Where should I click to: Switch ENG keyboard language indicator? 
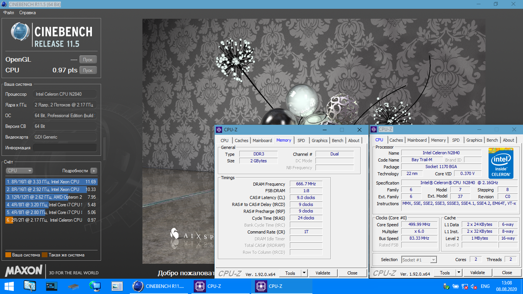click(x=485, y=286)
